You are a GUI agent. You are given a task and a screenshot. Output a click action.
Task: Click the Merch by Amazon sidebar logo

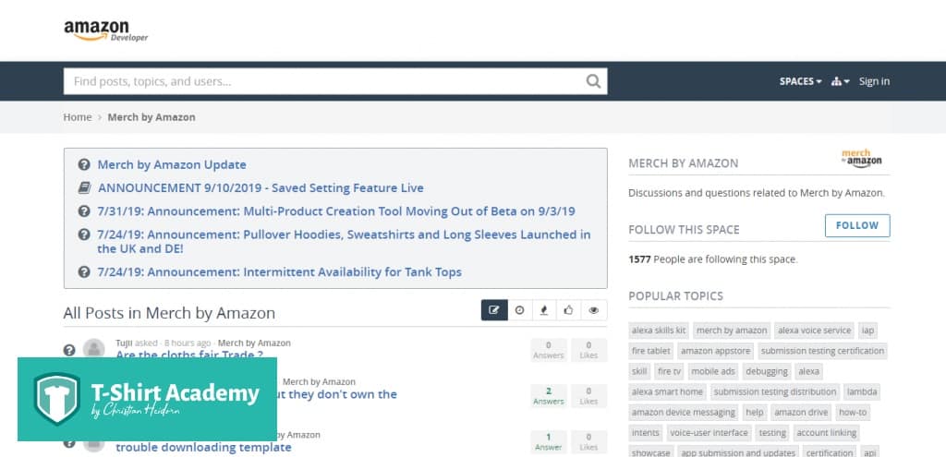point(862,159)
